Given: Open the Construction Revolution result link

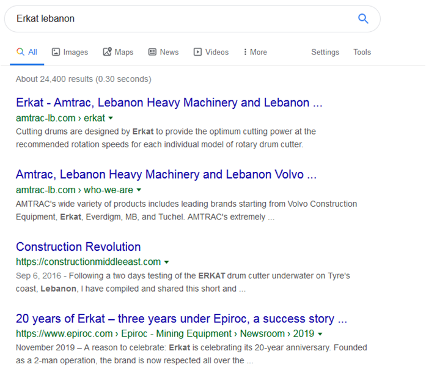Looking at the screenshot, I should (x=78, y=246).
